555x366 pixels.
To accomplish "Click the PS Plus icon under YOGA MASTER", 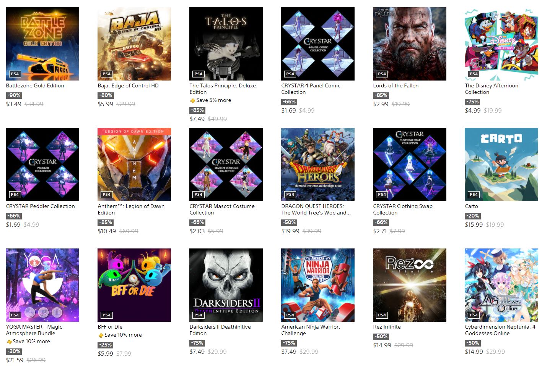I will tap(9, 342).
